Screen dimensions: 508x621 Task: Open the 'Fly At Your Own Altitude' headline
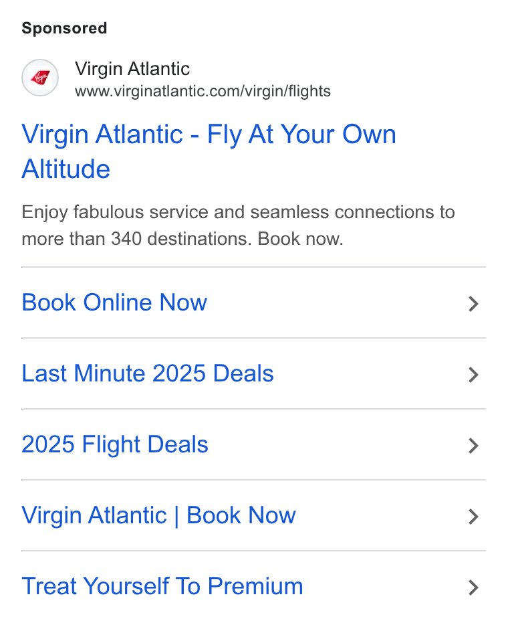(x=209, y=151)
